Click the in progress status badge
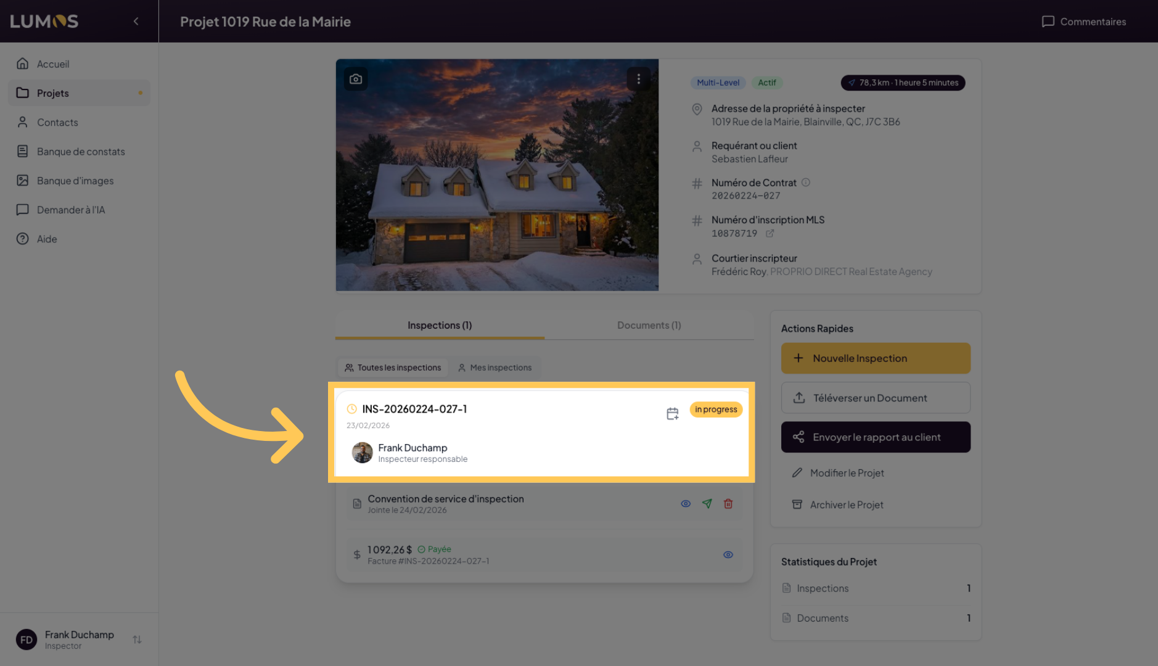Viewport: 1158px width, 666px height. coord(715,409)
